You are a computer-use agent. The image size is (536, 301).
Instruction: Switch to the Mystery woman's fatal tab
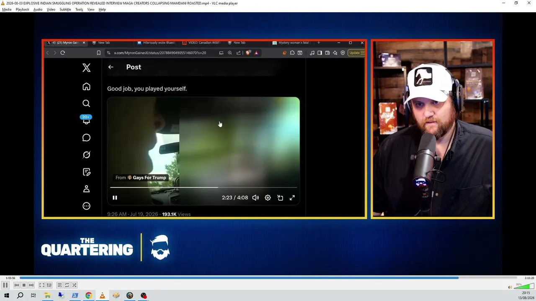coord(291,43)
